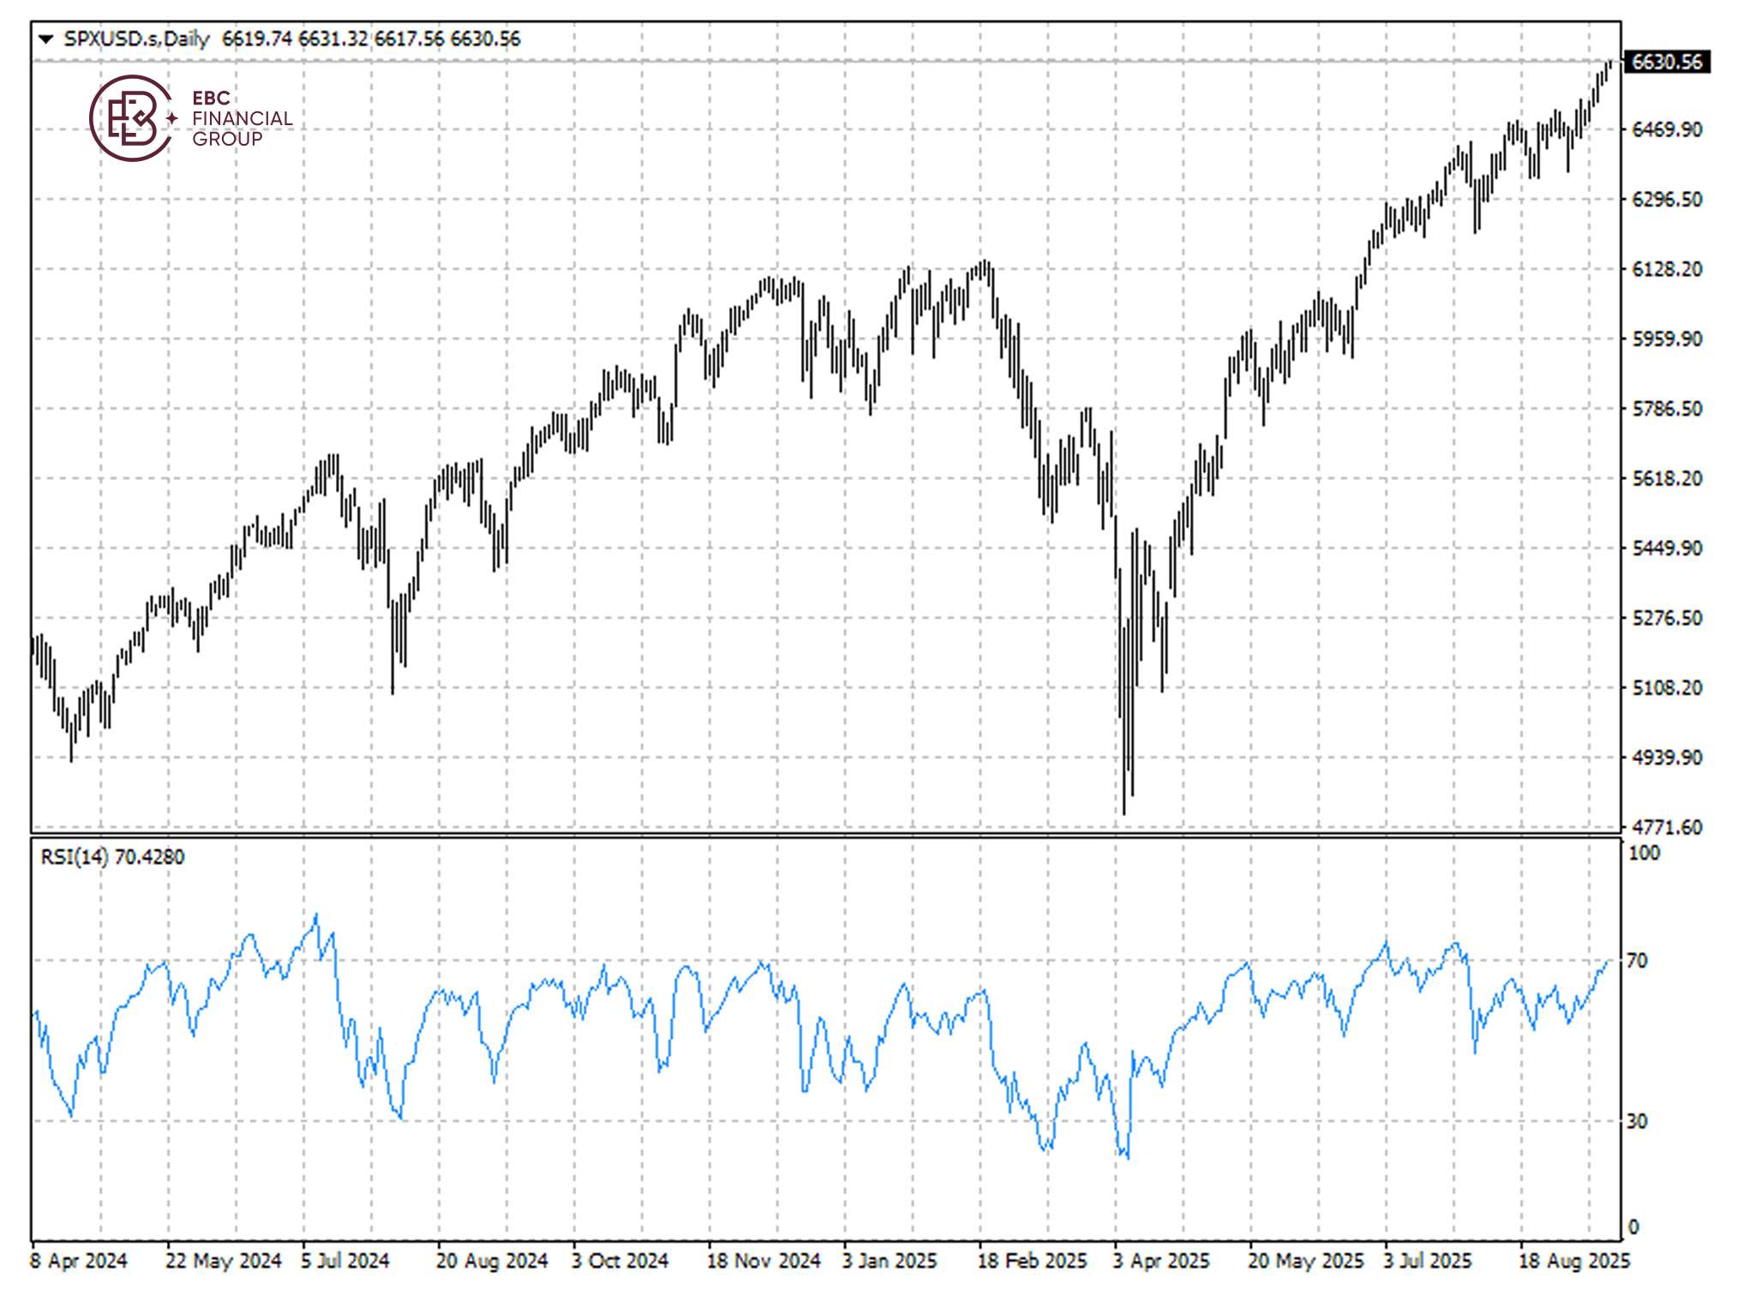Click the 5108.20 price axis label
The image size is (1743, 1301).
point(1667,687)
